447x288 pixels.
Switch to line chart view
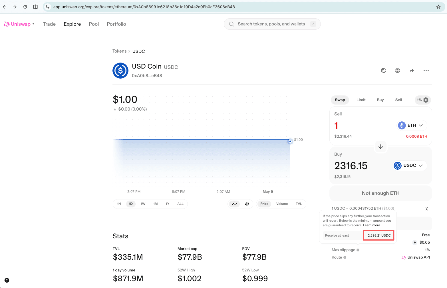pos(234,204)
